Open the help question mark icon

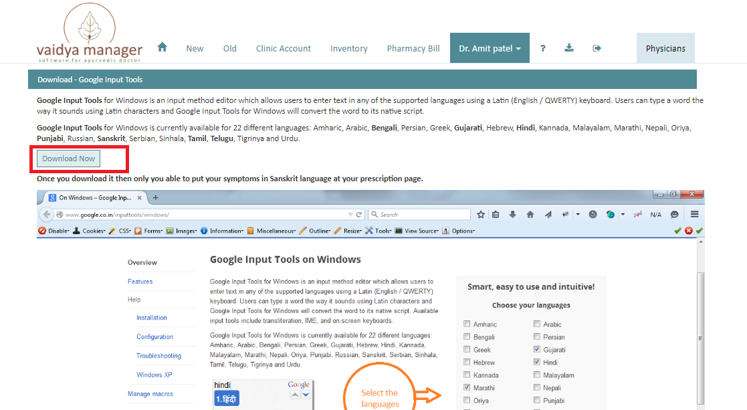pyautogui.click(x=542, y=48)
